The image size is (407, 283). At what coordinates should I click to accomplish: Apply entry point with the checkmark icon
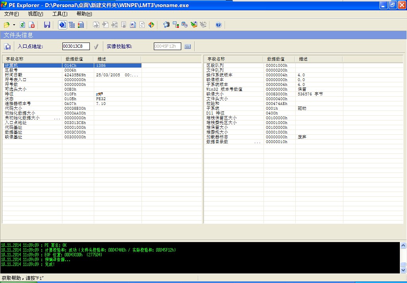tap(96, 47)
